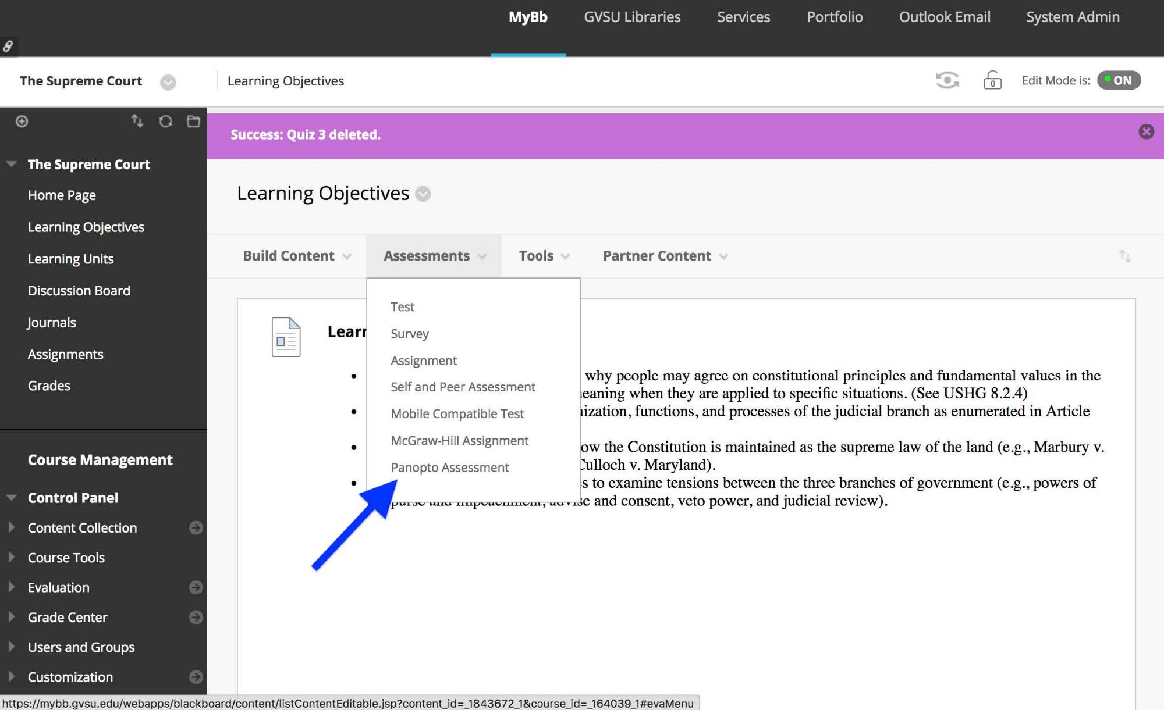
Task: Expand the Course Tools section
Action: [x=11, y=557]
